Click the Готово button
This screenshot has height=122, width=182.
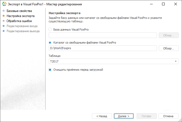[x=146, y=116]
